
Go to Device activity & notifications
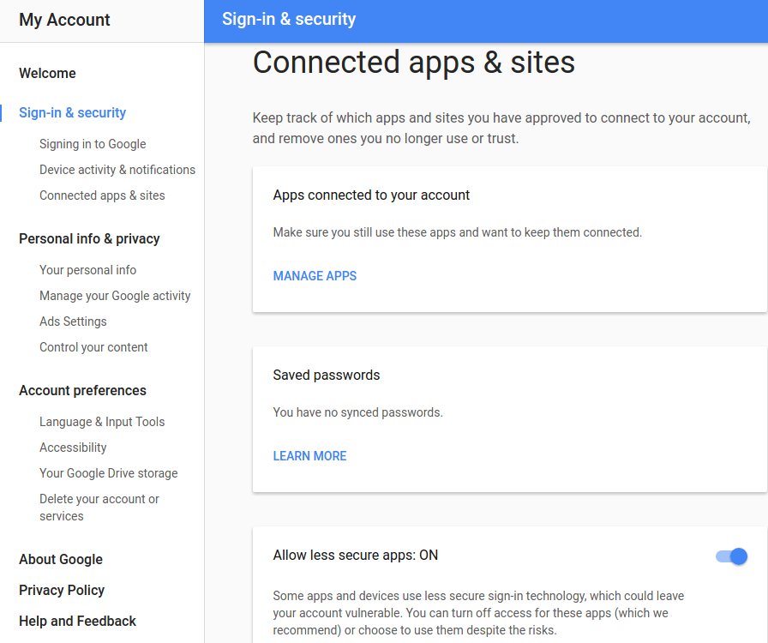coord(117,170)
